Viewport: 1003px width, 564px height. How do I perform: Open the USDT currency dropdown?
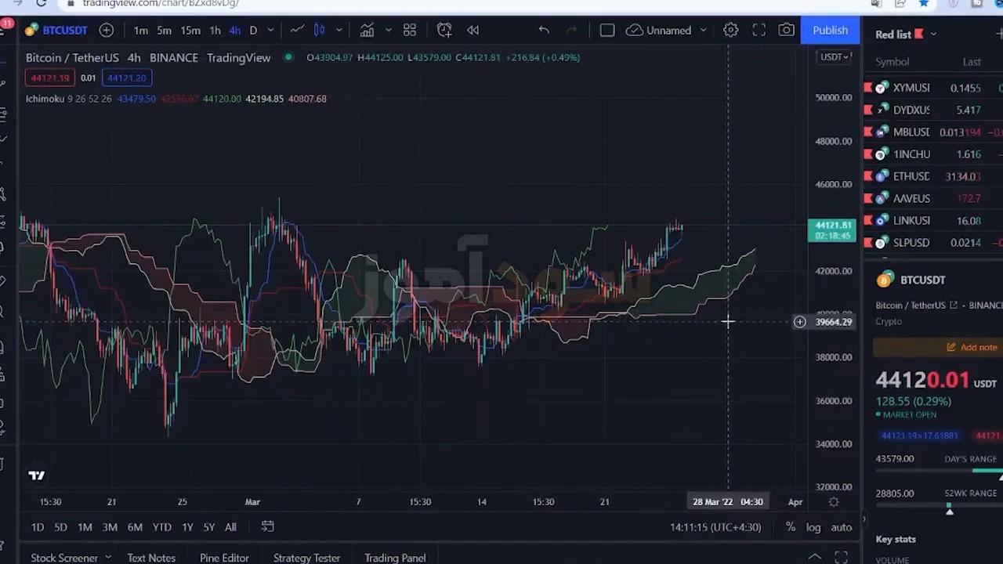coord(835,57)
